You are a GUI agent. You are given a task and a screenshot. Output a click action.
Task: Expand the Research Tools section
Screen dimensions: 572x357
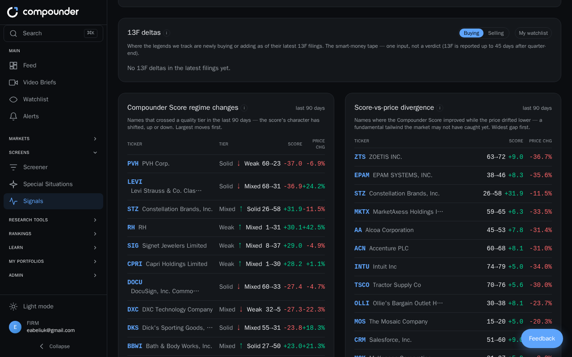(53, 220)
